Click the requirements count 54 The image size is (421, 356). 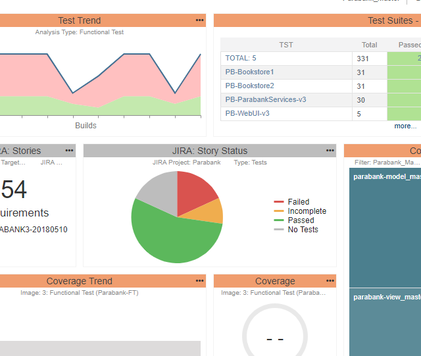pos(14,190)
